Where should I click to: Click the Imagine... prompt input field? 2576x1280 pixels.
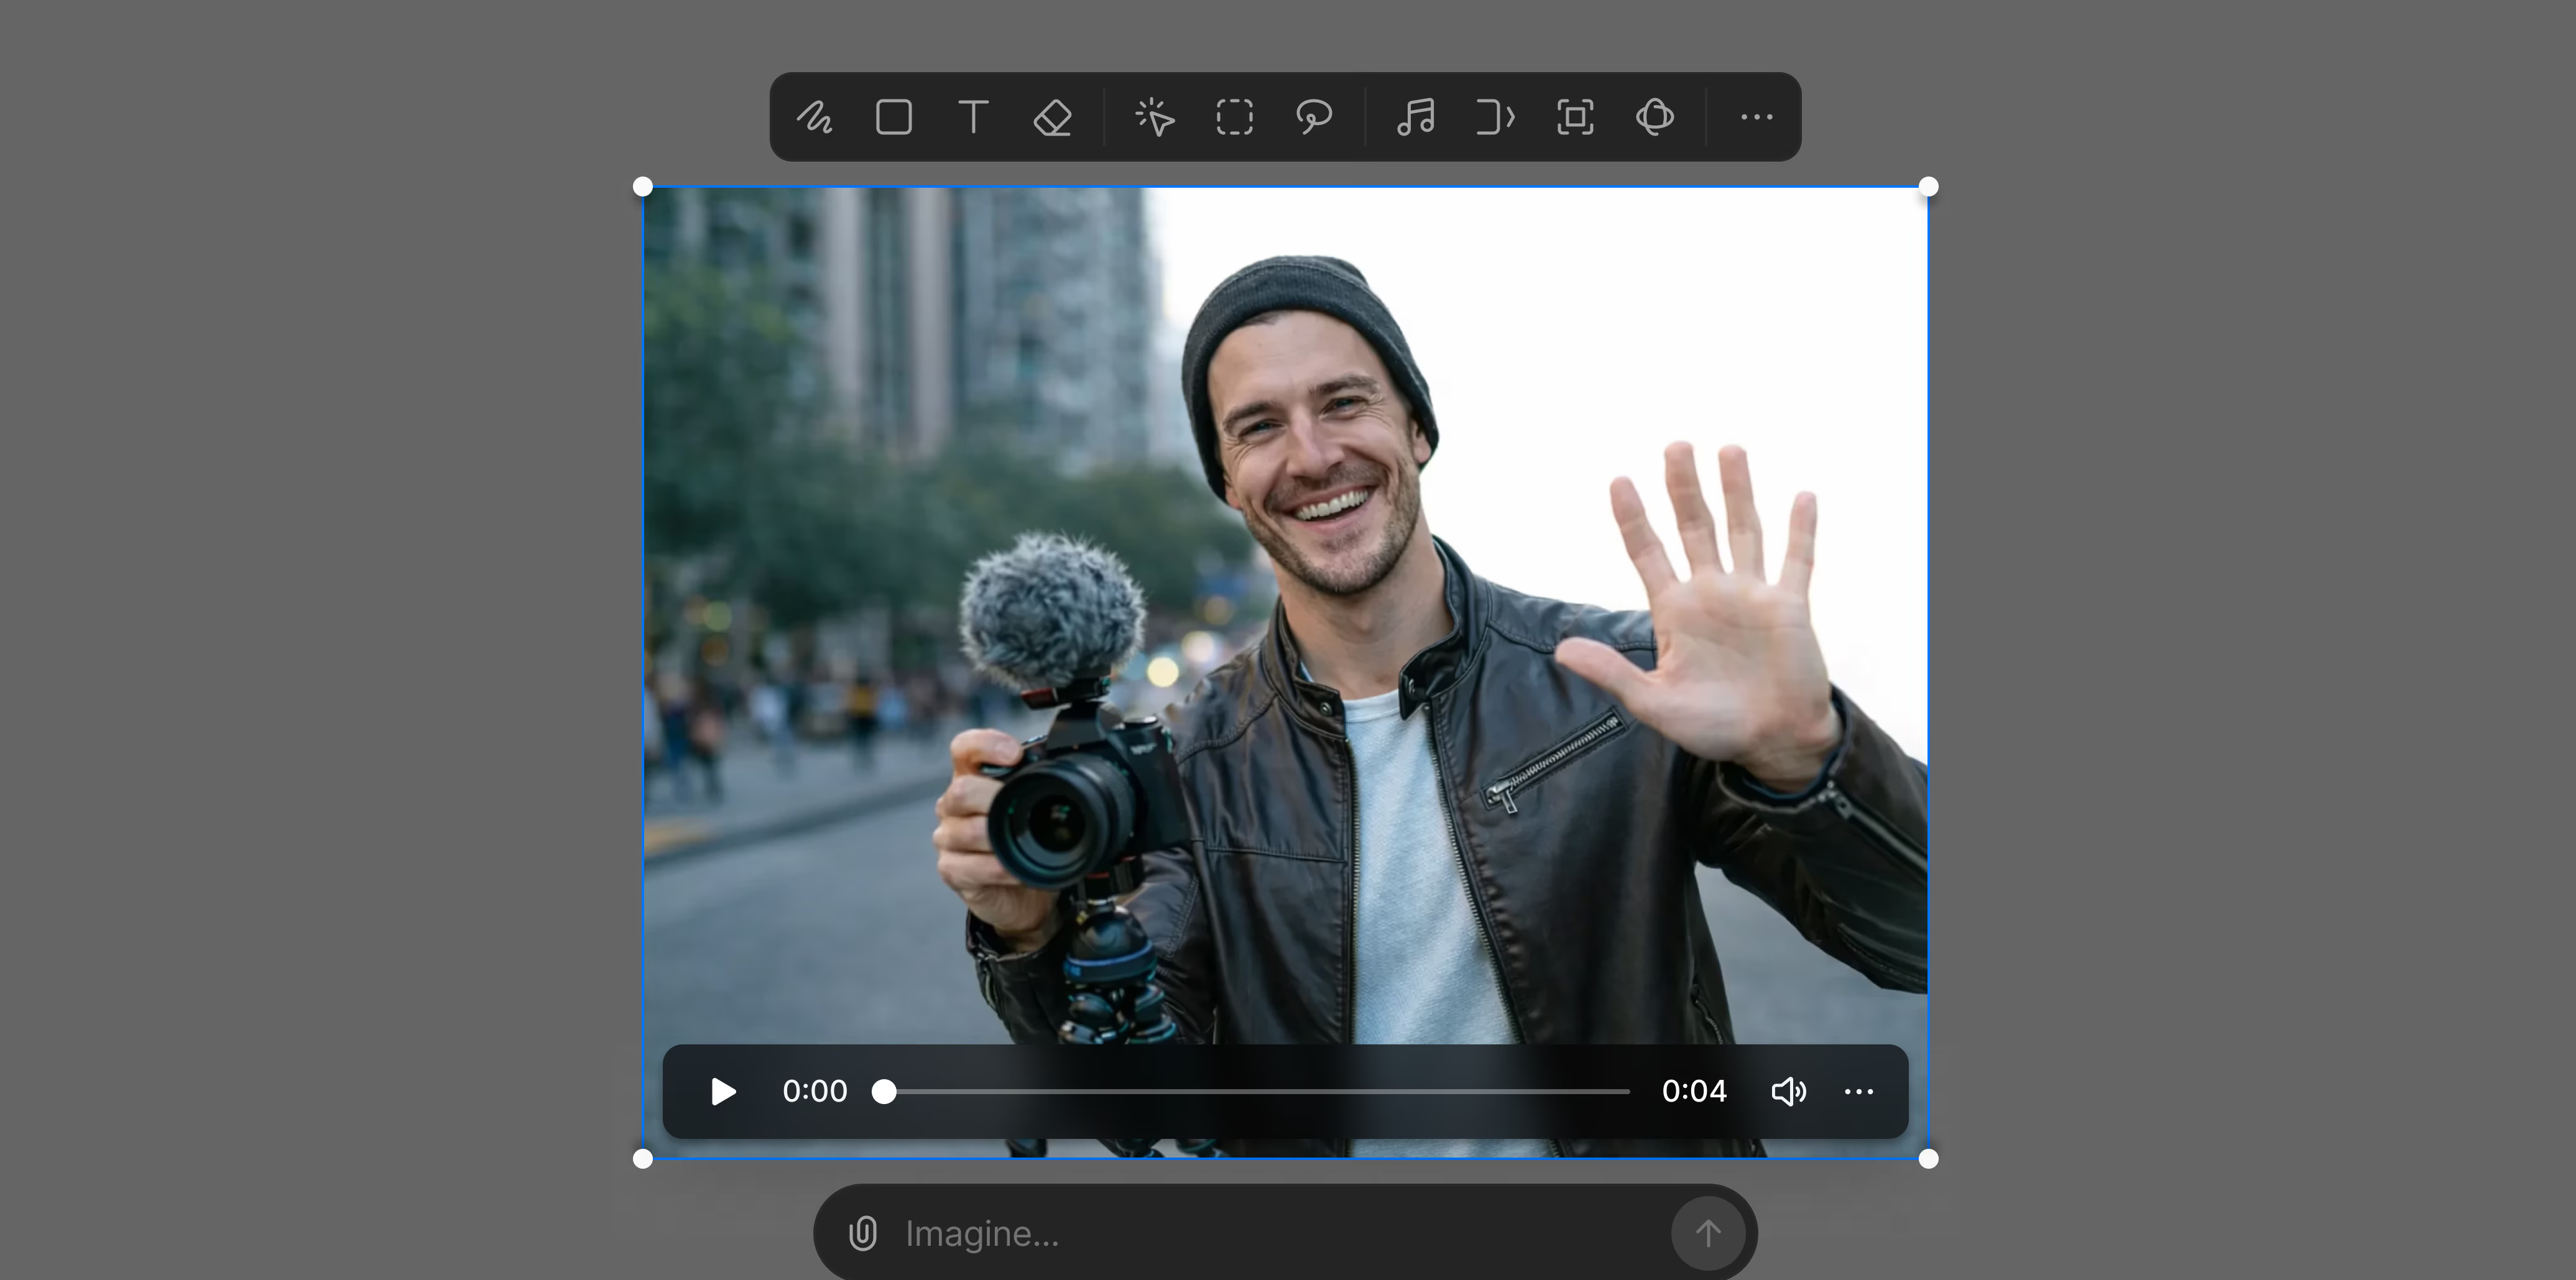(x=1280, y=1233)
